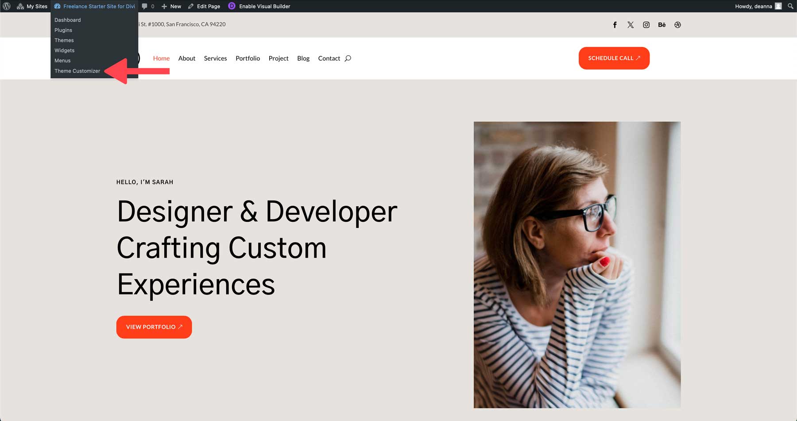Click the user avatar thumbnail

click(x=778, y=6)
